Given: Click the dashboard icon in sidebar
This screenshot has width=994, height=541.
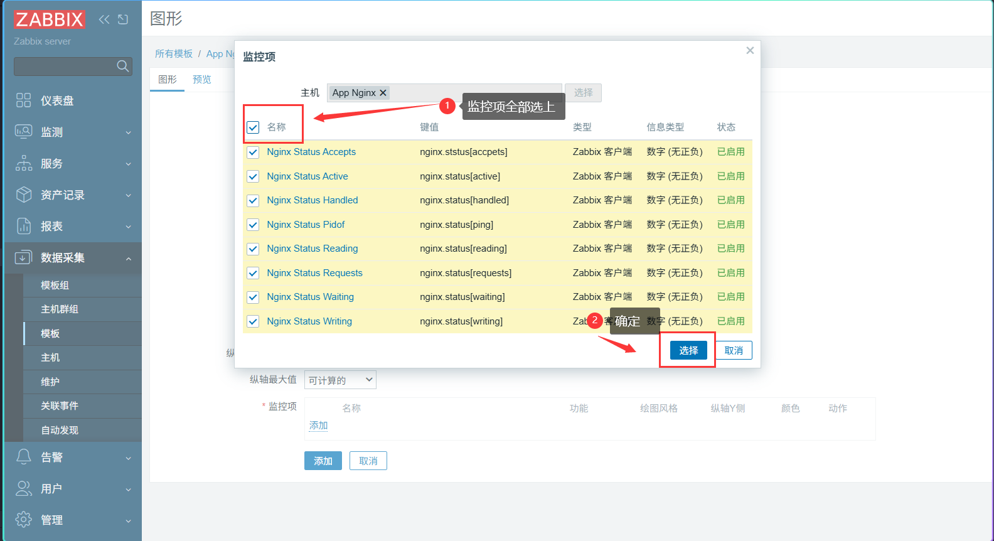Looking at the screenshot, I should (23, 100).
